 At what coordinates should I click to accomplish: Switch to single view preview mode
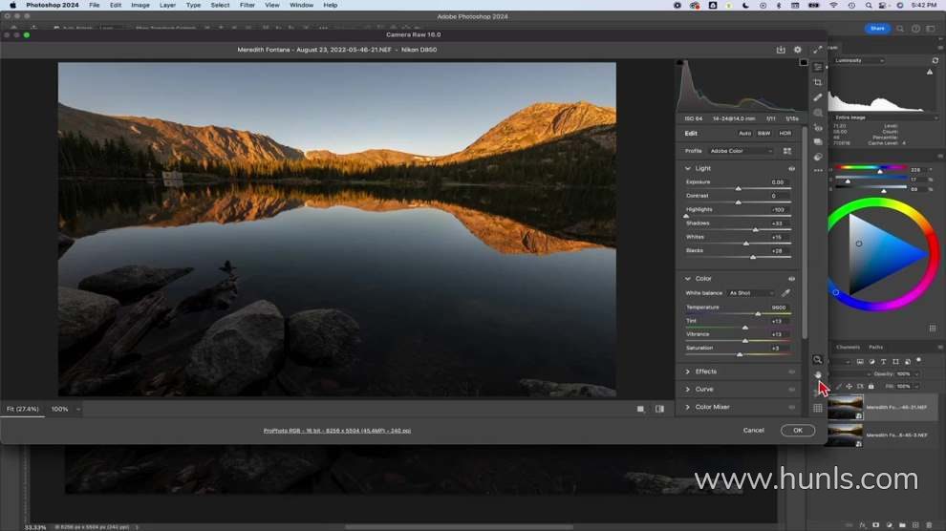641,410
